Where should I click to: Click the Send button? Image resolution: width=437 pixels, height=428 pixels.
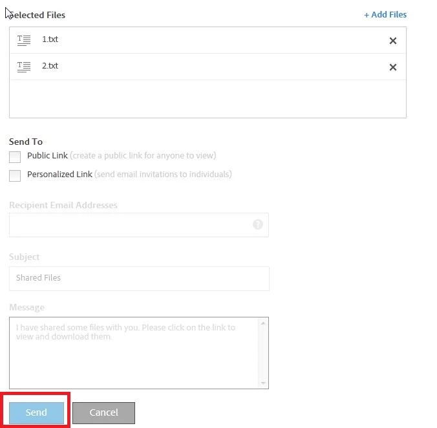coord(36,412)
